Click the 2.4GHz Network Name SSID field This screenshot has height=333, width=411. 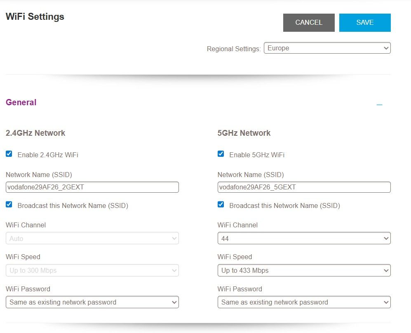coord(92,187)
